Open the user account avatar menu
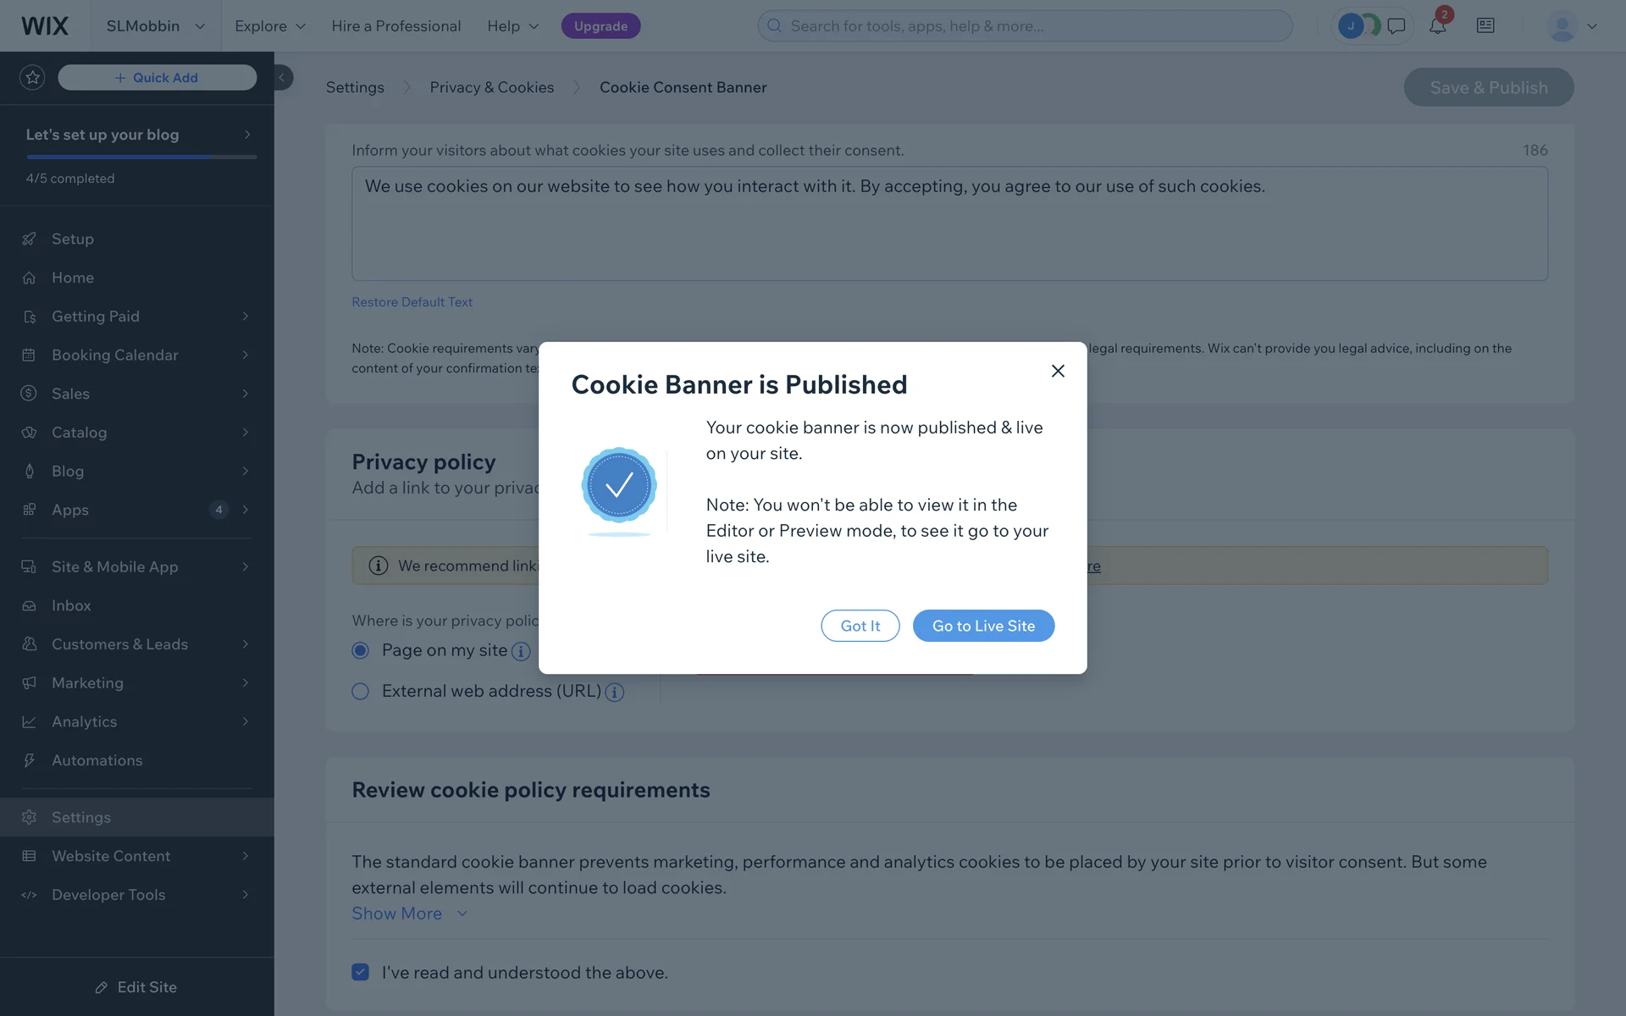Viewport: 1626px width, 1016px height. tap(1571, 26)
